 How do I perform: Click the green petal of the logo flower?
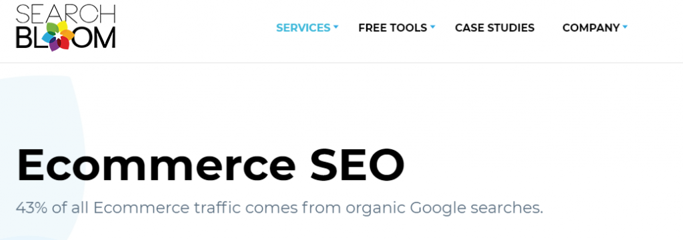click(52, 27)
